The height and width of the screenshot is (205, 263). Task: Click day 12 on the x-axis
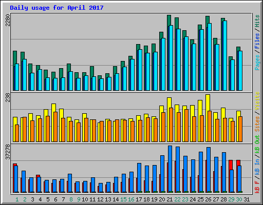(x=100, y=199)
